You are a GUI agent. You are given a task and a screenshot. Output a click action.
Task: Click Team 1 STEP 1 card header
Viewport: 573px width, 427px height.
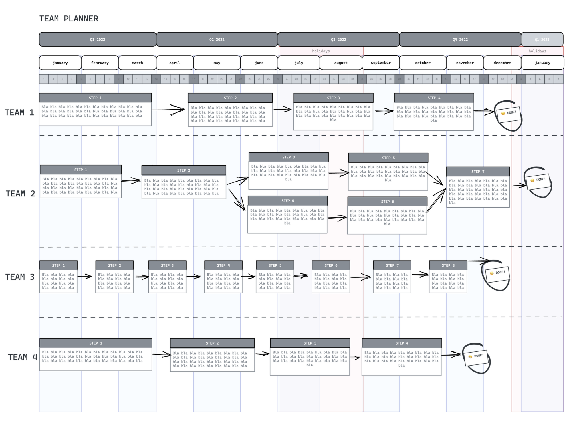[x=95, y=98]
